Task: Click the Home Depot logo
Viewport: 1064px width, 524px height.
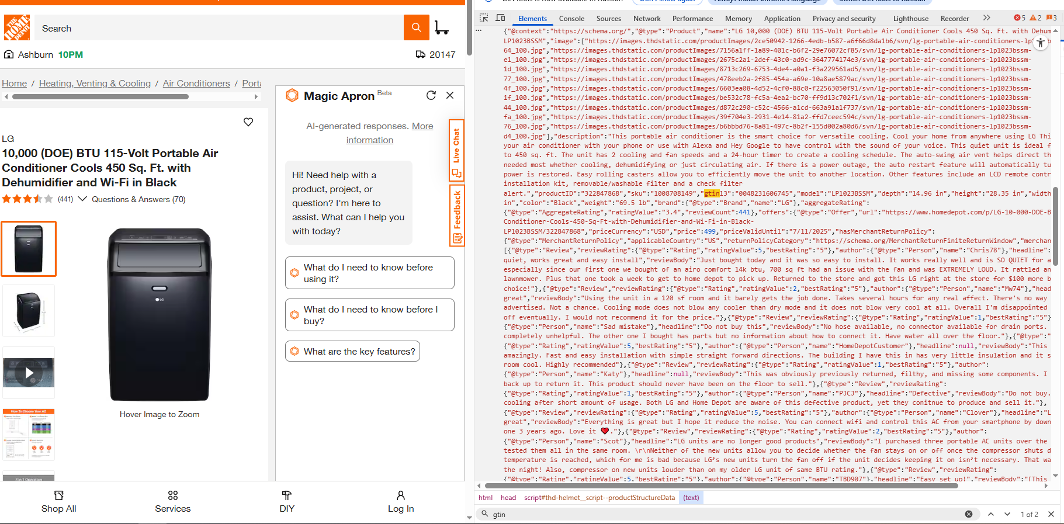Action: pos(16,27)
